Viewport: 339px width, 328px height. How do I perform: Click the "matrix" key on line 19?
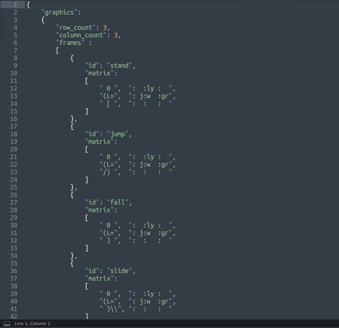99,142
